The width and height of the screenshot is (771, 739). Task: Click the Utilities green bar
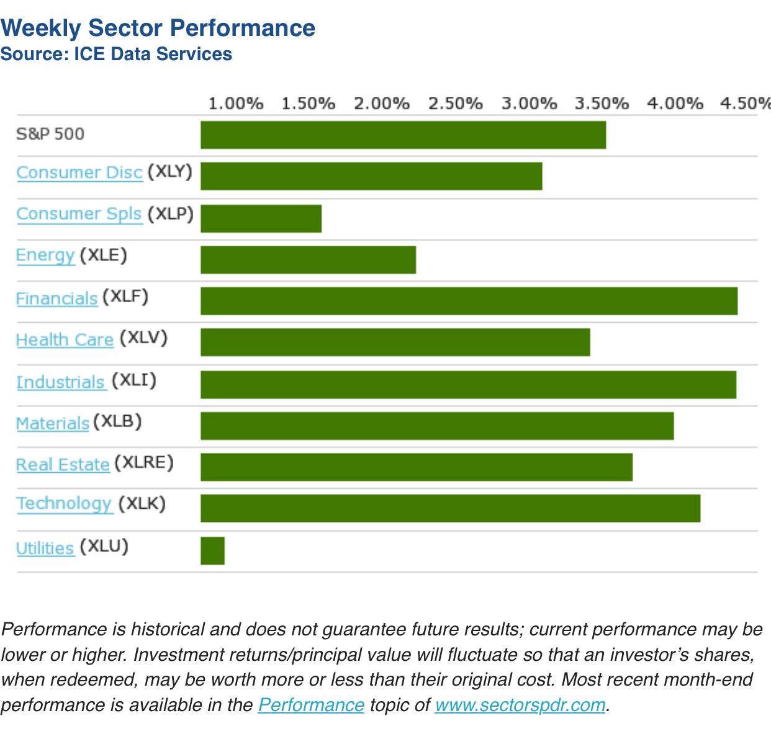[x=212, y=550]
